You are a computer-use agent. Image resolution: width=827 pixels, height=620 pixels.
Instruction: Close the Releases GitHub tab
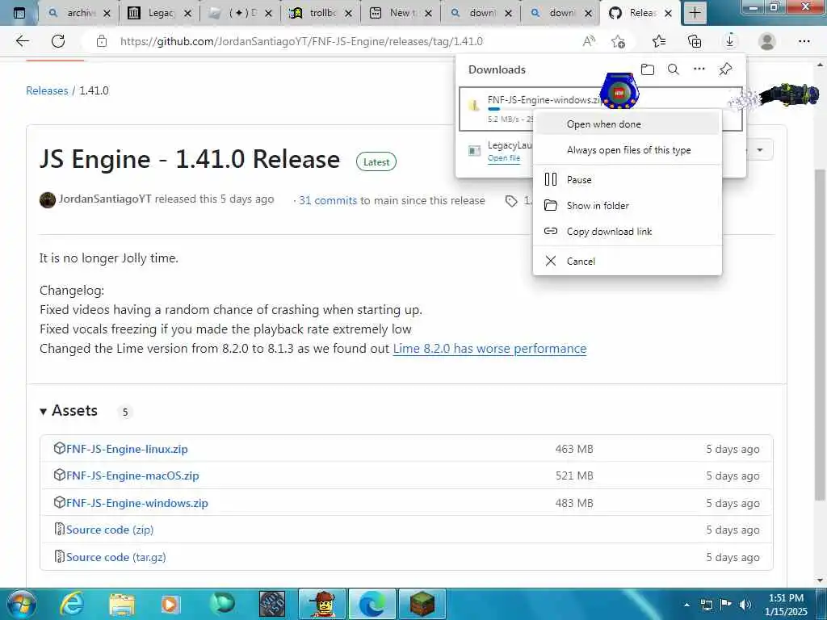click(x=668, y=13)
